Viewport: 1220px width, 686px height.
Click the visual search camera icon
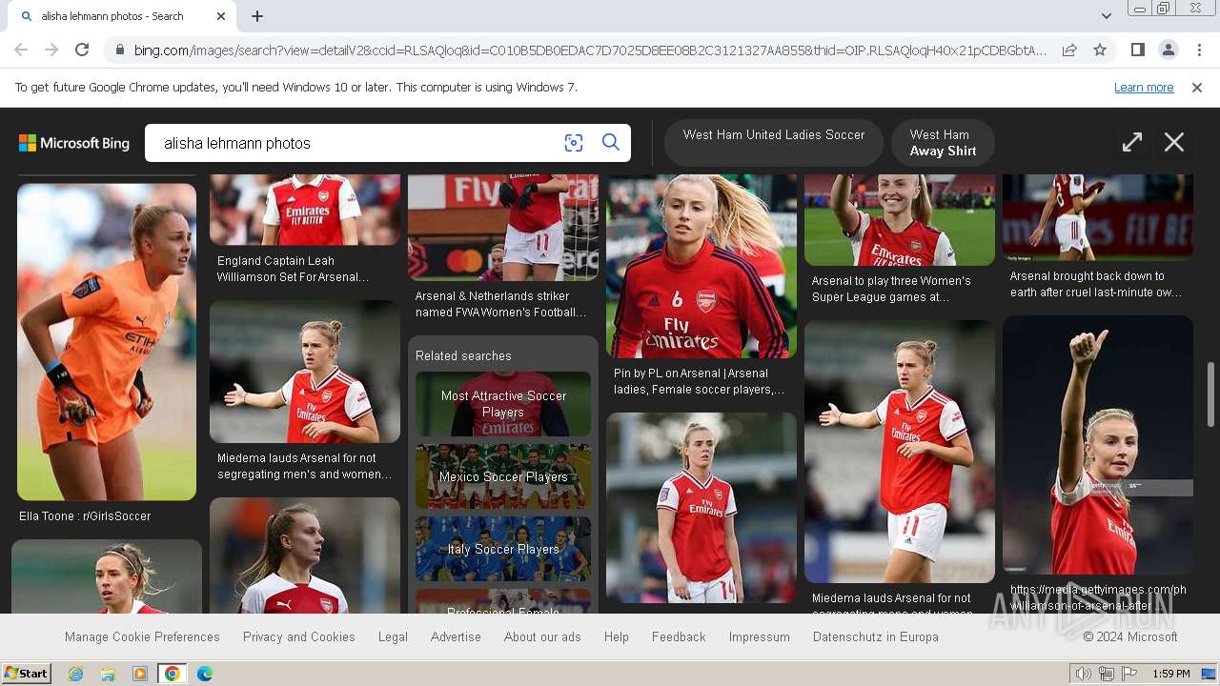point(573,143)
